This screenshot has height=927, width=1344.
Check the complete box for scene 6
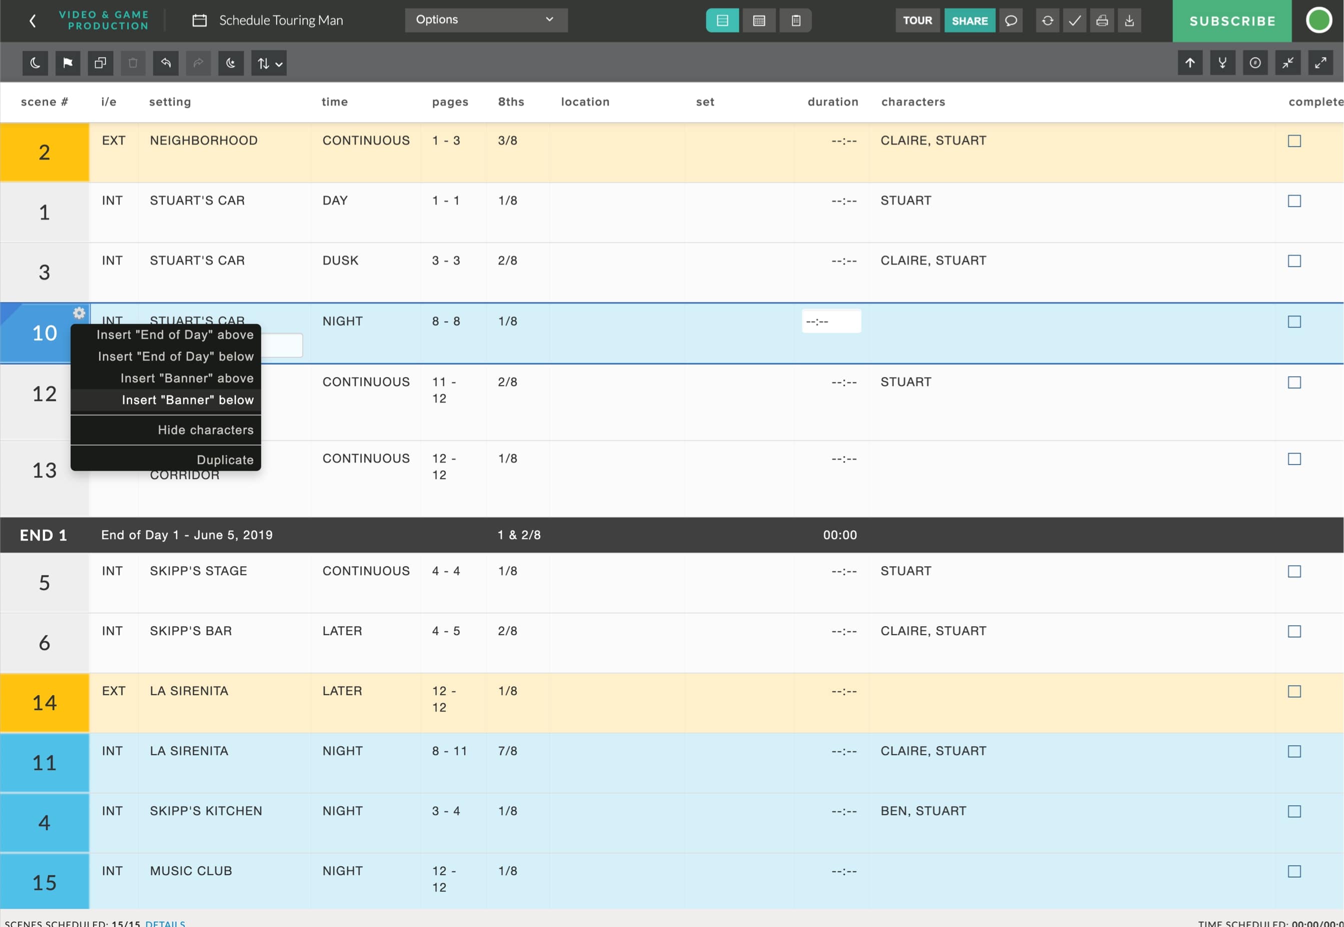click(x=1294, y=631)
